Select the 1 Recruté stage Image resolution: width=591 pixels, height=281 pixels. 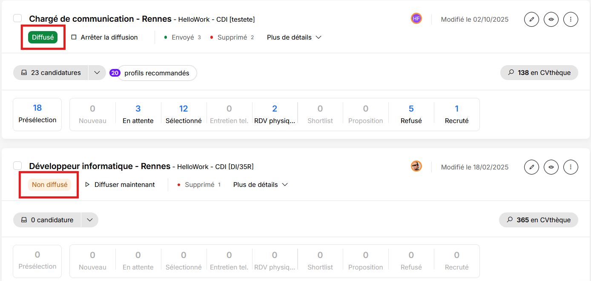(456, 115)
